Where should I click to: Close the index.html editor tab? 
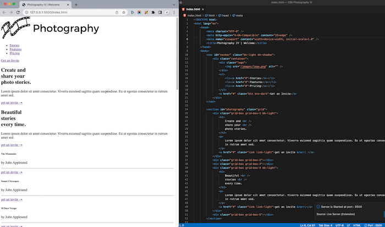coord(203,9)
